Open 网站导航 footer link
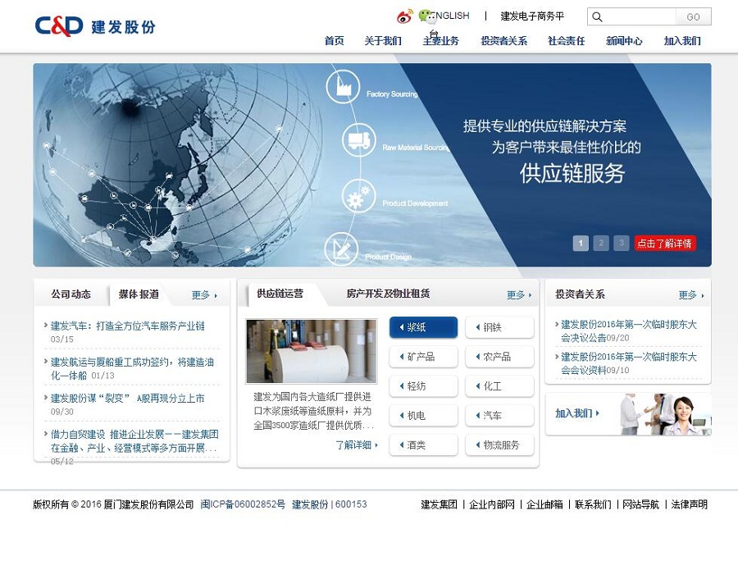Viewport: 738px width, 579px height. 641,504
